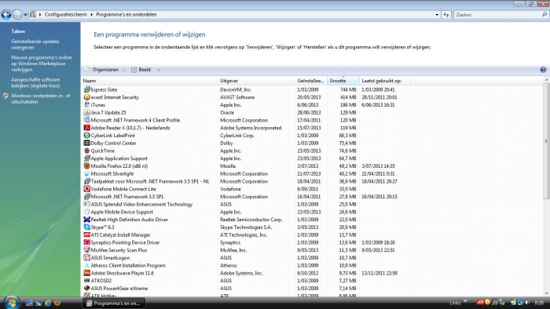Select Taalpakket voor Microsoft .NET Framework row
The height and width of the screenshot is (309, 550).
pos(245,181)
